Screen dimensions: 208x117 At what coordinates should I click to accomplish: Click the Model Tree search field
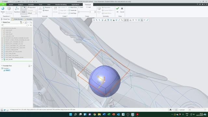(x=15, y=25)
